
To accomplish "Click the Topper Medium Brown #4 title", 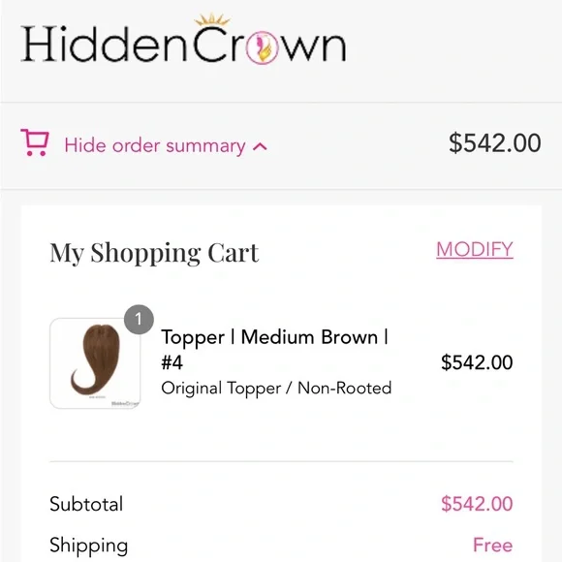I will (x=274, y=349).
